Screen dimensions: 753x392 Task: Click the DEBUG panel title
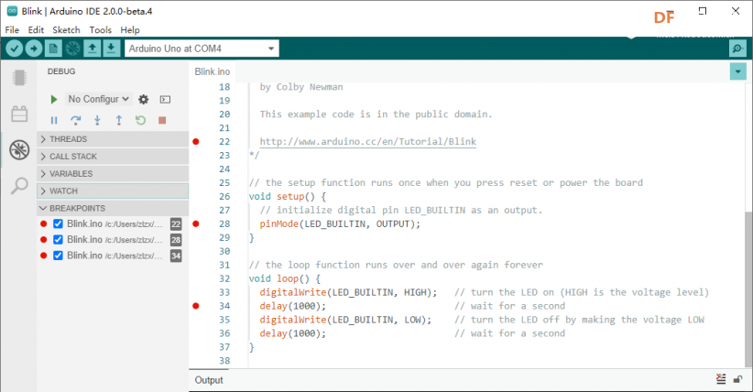(x=61, y=71)
